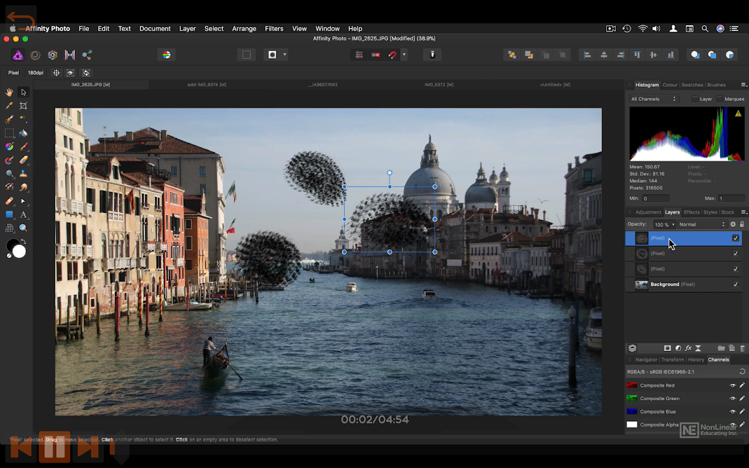The height and width of the screenshot is (468, 749).
Task: Click the histogram Min input field
Action: [x=654, y=199]
